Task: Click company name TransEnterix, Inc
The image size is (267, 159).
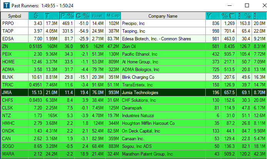Action: pos(138,85)
